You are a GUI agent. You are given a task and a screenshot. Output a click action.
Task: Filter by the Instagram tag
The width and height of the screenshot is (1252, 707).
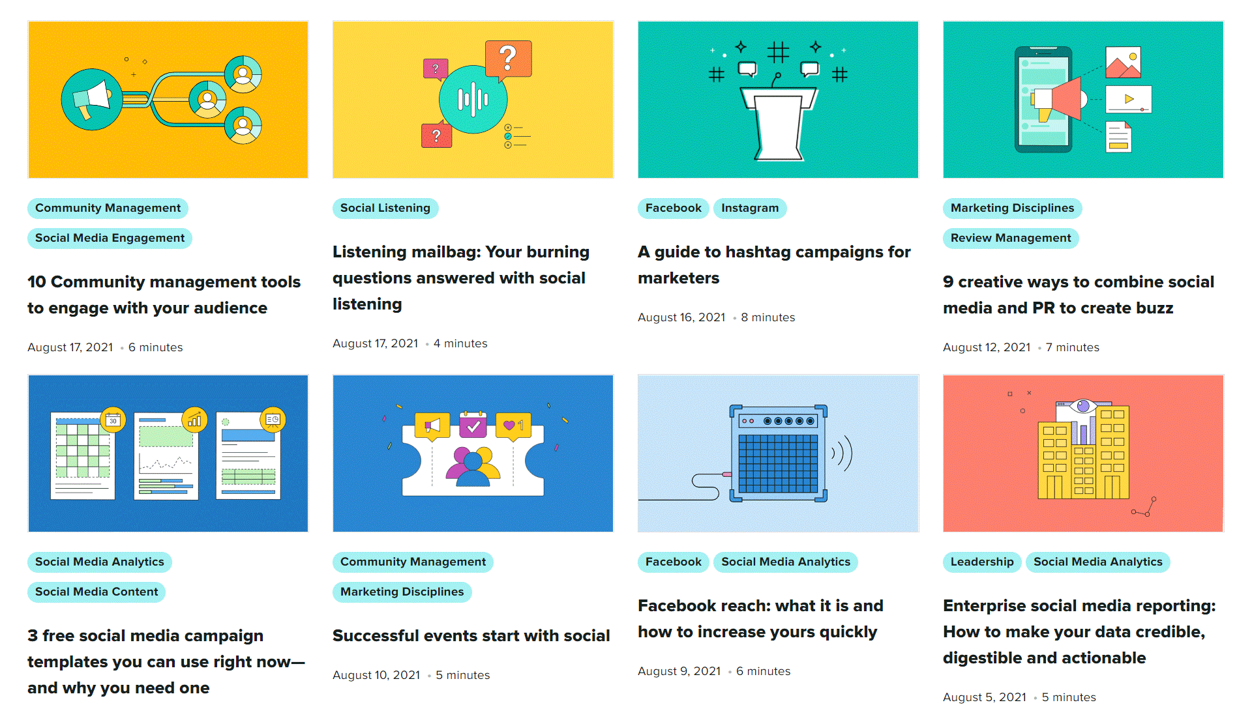coord(749,209)
